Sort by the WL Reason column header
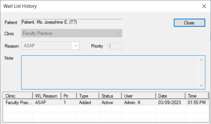211x124 pixels. click(x=47, y=96)
